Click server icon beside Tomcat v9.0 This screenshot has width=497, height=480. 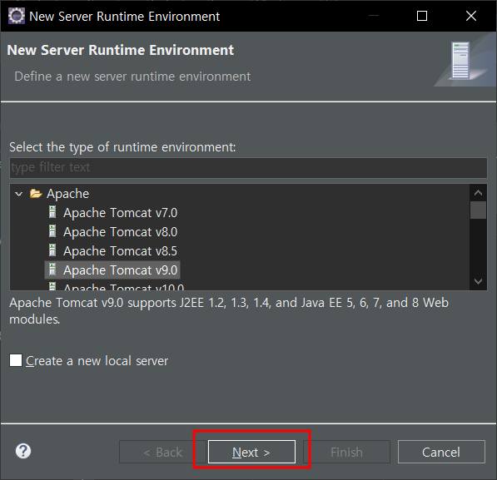tap(52, 270)
